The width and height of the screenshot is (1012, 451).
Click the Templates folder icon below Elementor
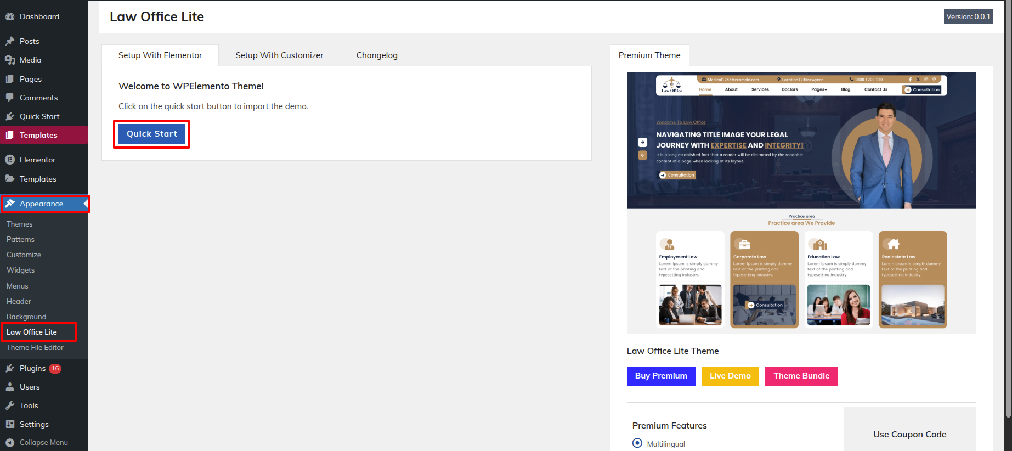(x=10, y=179)
